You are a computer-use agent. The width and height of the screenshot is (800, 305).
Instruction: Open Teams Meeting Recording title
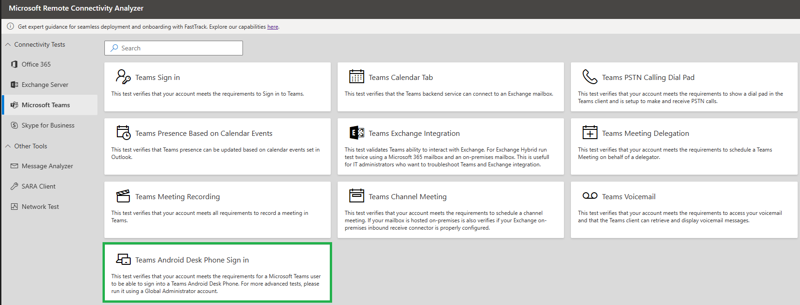(177, 197)
